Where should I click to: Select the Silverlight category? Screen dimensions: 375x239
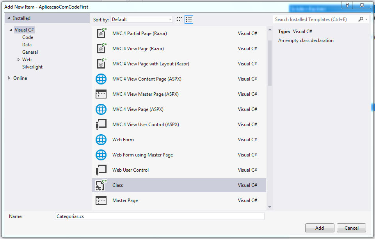coord(32,67)
